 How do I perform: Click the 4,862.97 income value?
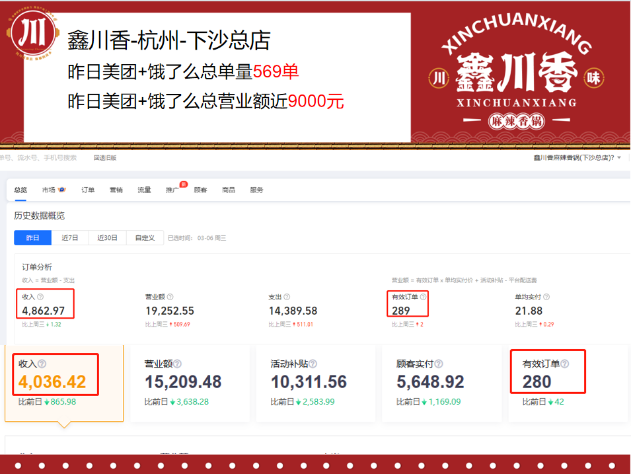(44, 311)
